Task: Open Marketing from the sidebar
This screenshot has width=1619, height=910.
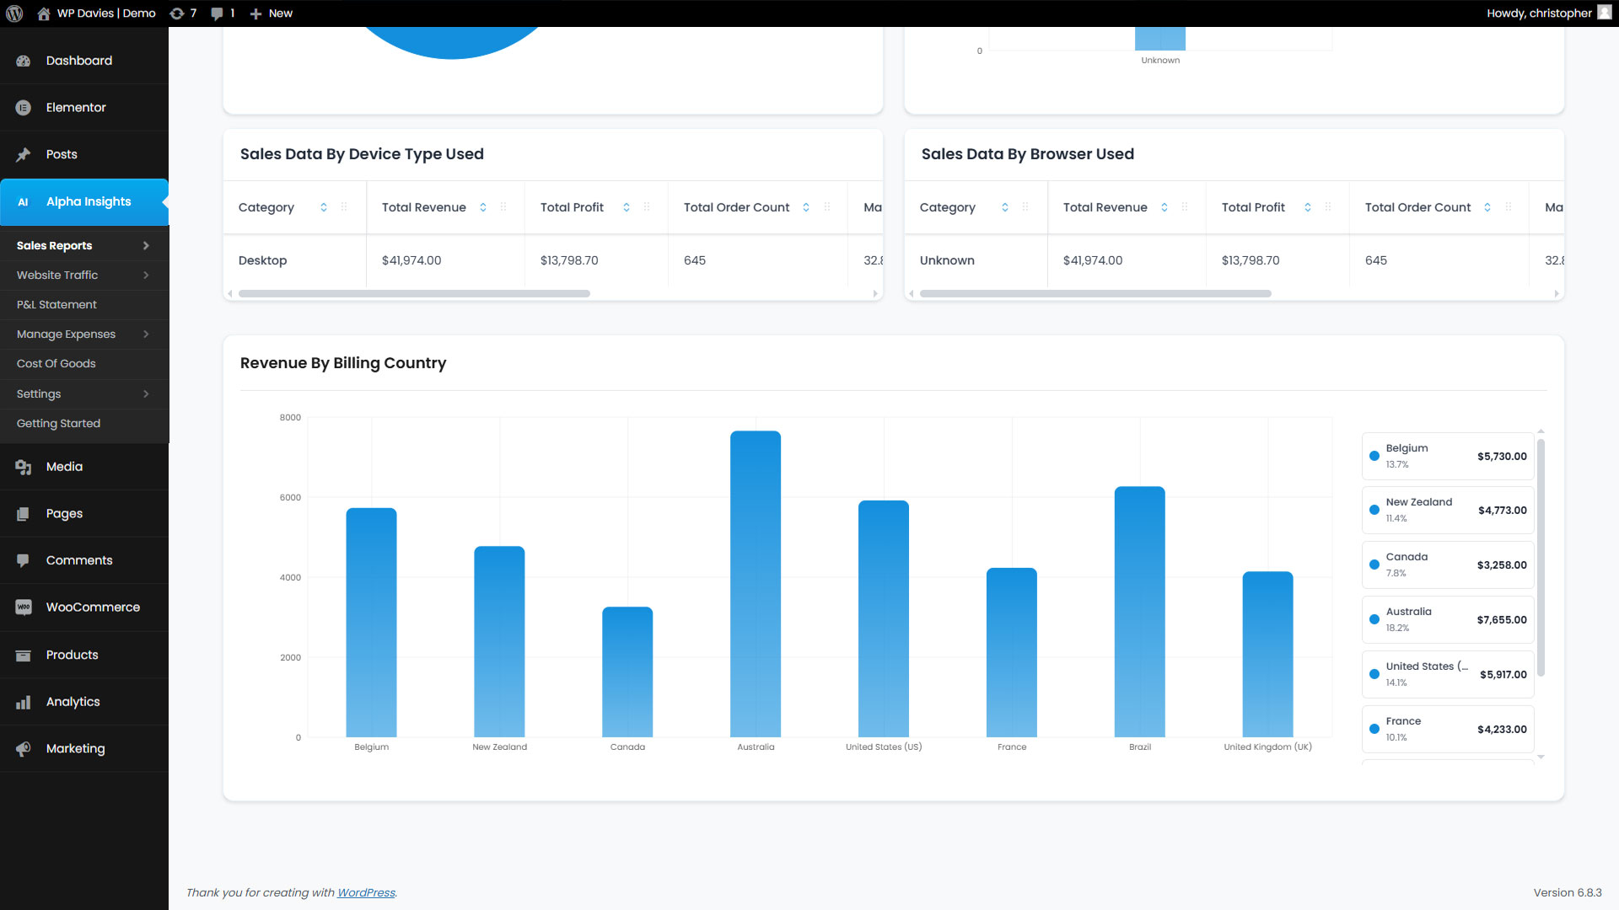Action: pos(75,749)
